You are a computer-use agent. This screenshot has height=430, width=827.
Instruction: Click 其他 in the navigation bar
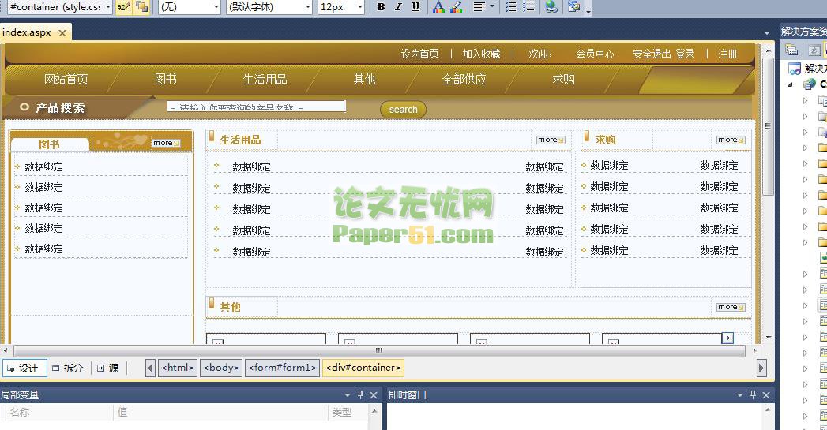(364, 79)
